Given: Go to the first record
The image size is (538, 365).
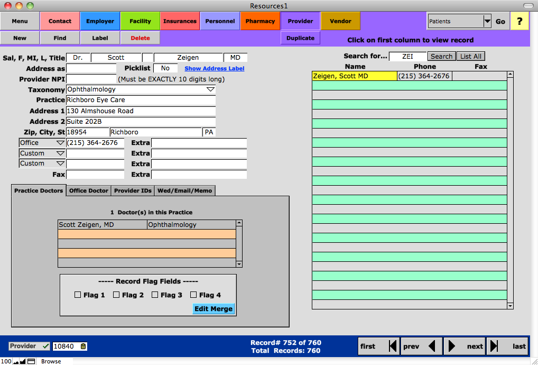Looking at the screenshot, I should pos(379,346).
